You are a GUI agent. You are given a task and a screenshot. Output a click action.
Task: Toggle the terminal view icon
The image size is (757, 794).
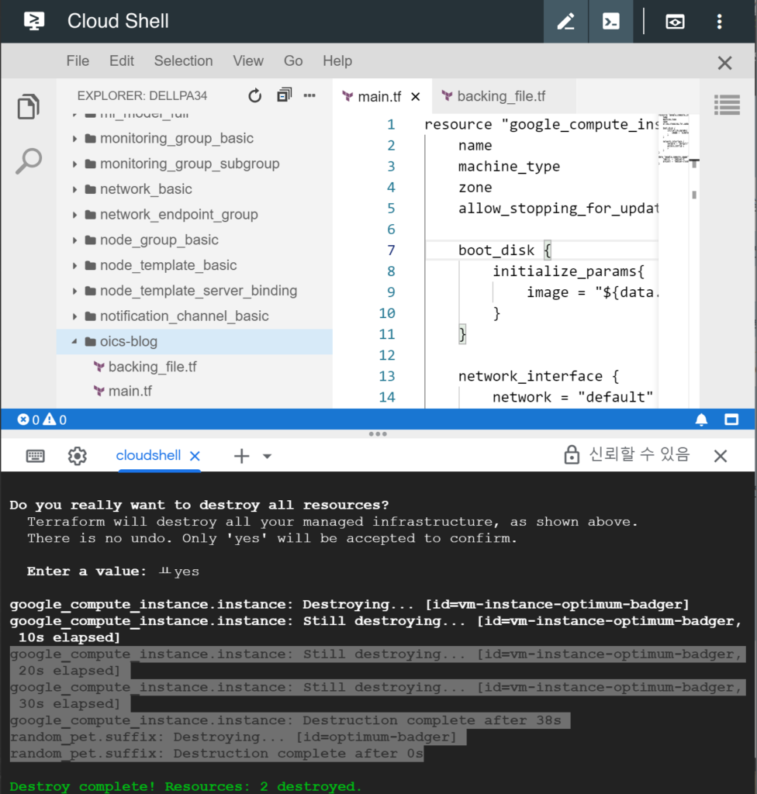(x=611, y=22)
